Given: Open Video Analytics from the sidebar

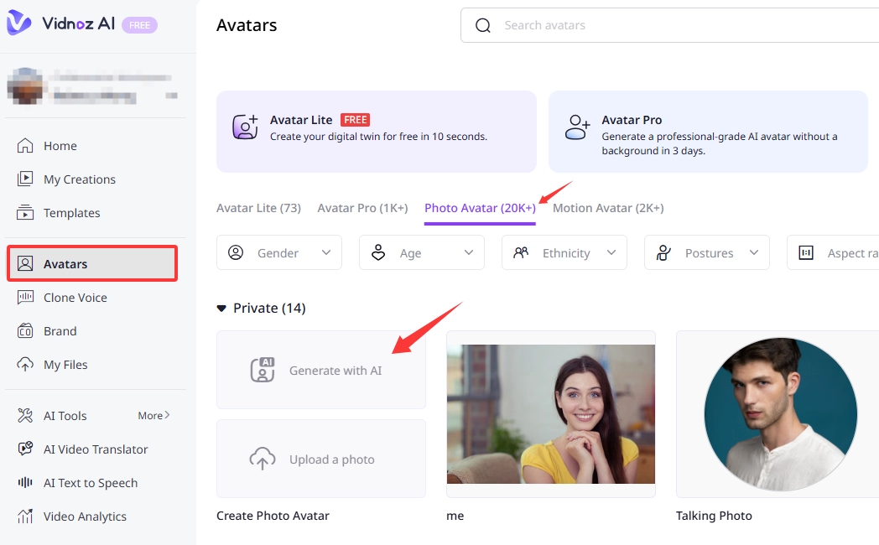Looking at the screenshot, I should [x=85, y=516].
